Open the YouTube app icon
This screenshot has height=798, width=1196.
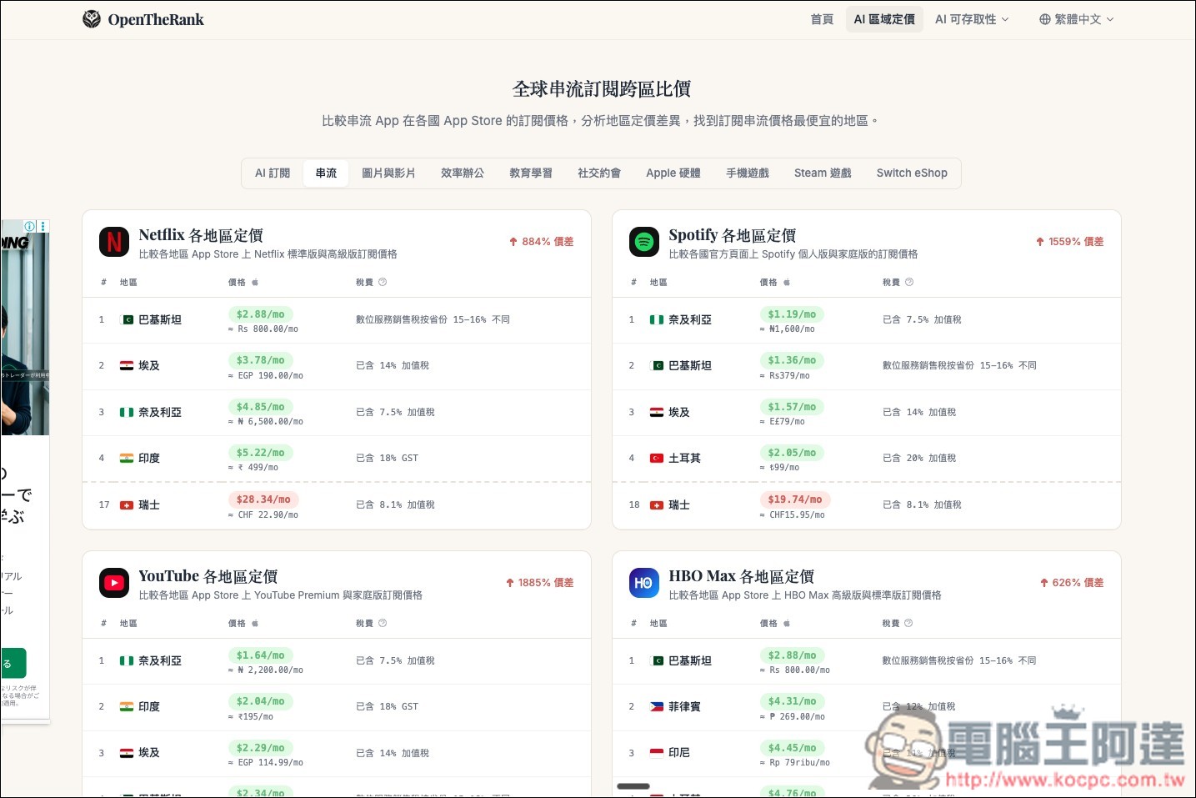click(x=114, y=583)
